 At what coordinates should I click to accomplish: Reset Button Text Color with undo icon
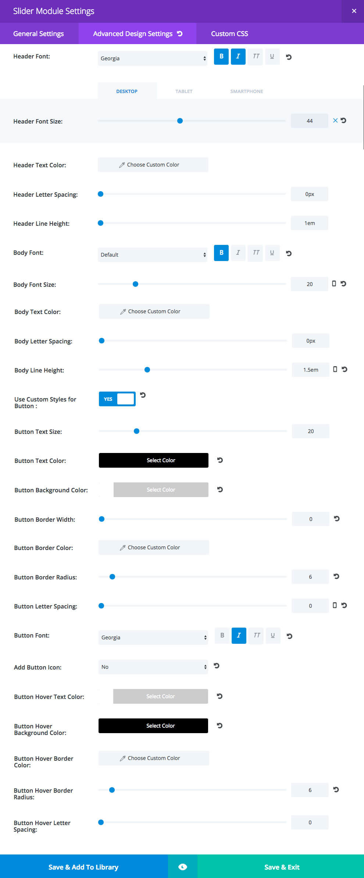coord(220,460)
